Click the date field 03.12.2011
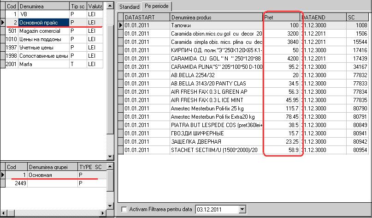The height and width of the screenshot is (218, 372). (x=218, y=209)
